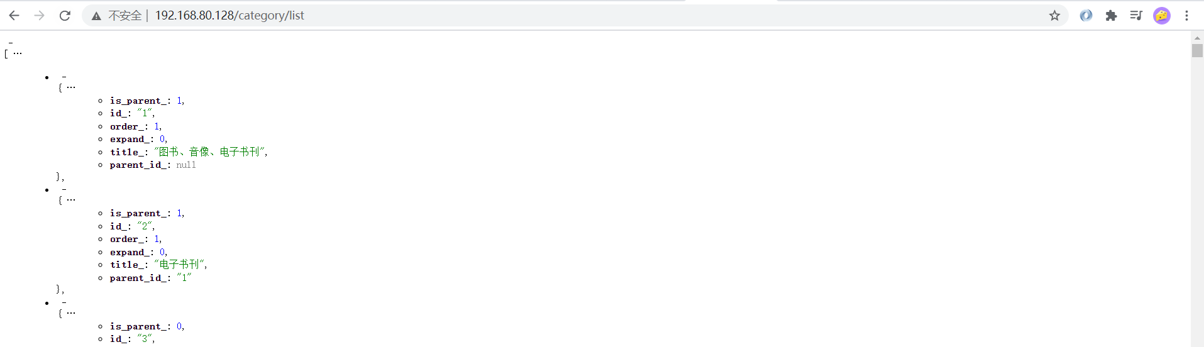1204x347 pixels.
Task: Go back to the previous page
Action: 14,16
